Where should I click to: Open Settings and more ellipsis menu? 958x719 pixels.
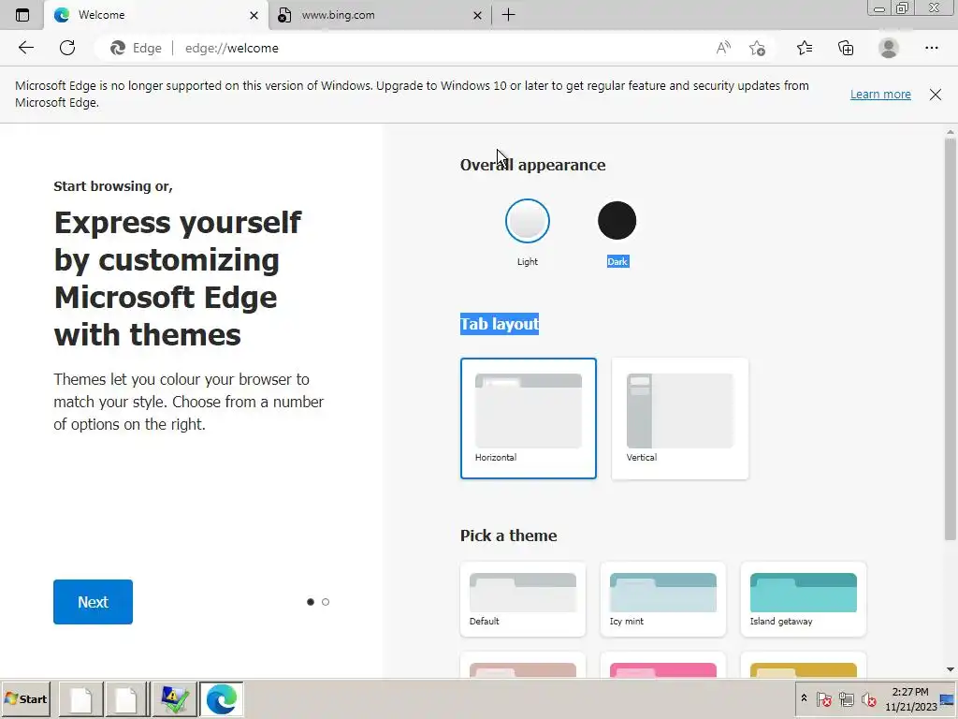pos(931,48)
